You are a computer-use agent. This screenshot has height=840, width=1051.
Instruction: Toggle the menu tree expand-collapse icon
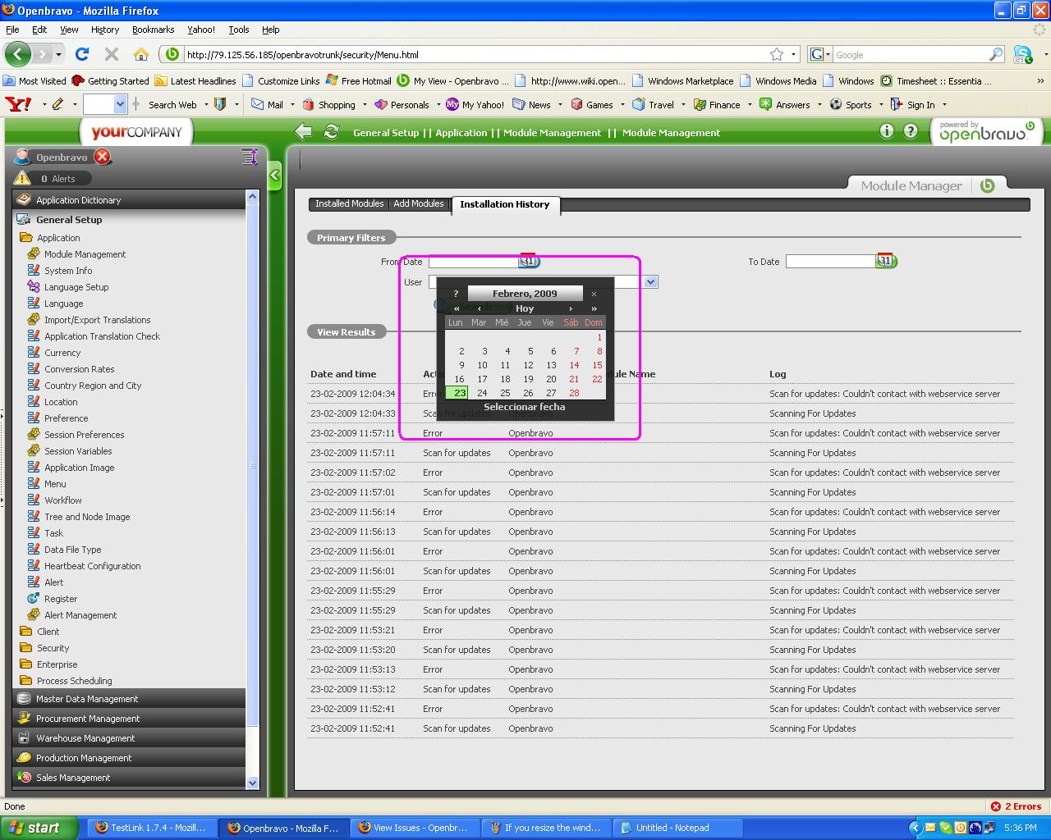click(250, 157)
